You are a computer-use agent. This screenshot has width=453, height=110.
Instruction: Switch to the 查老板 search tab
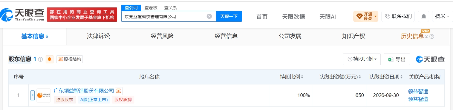(x=151, y=8)
